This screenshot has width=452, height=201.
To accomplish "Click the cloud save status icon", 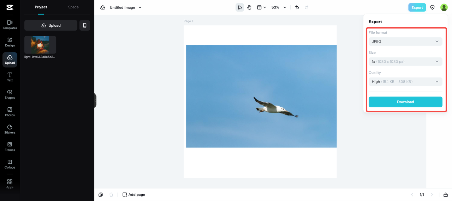I will 103,7.
